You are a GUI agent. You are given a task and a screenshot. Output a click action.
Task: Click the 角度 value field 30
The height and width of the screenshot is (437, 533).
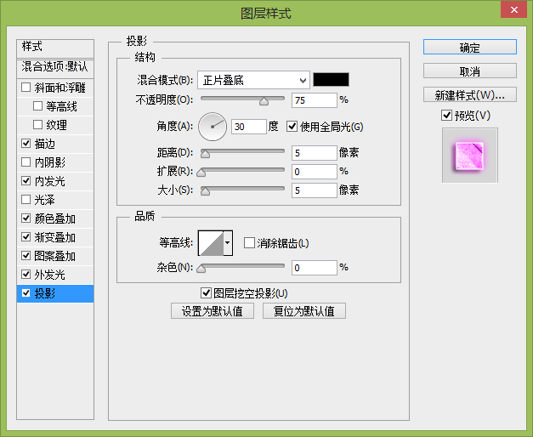pyautogui.click(x=248, y=127)
